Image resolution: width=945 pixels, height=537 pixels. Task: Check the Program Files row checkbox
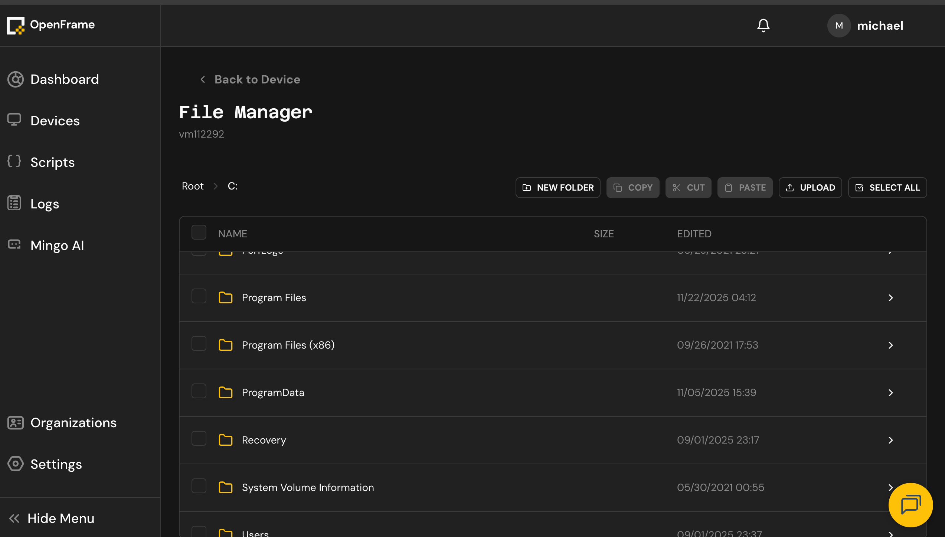click(x=199, y=296)
